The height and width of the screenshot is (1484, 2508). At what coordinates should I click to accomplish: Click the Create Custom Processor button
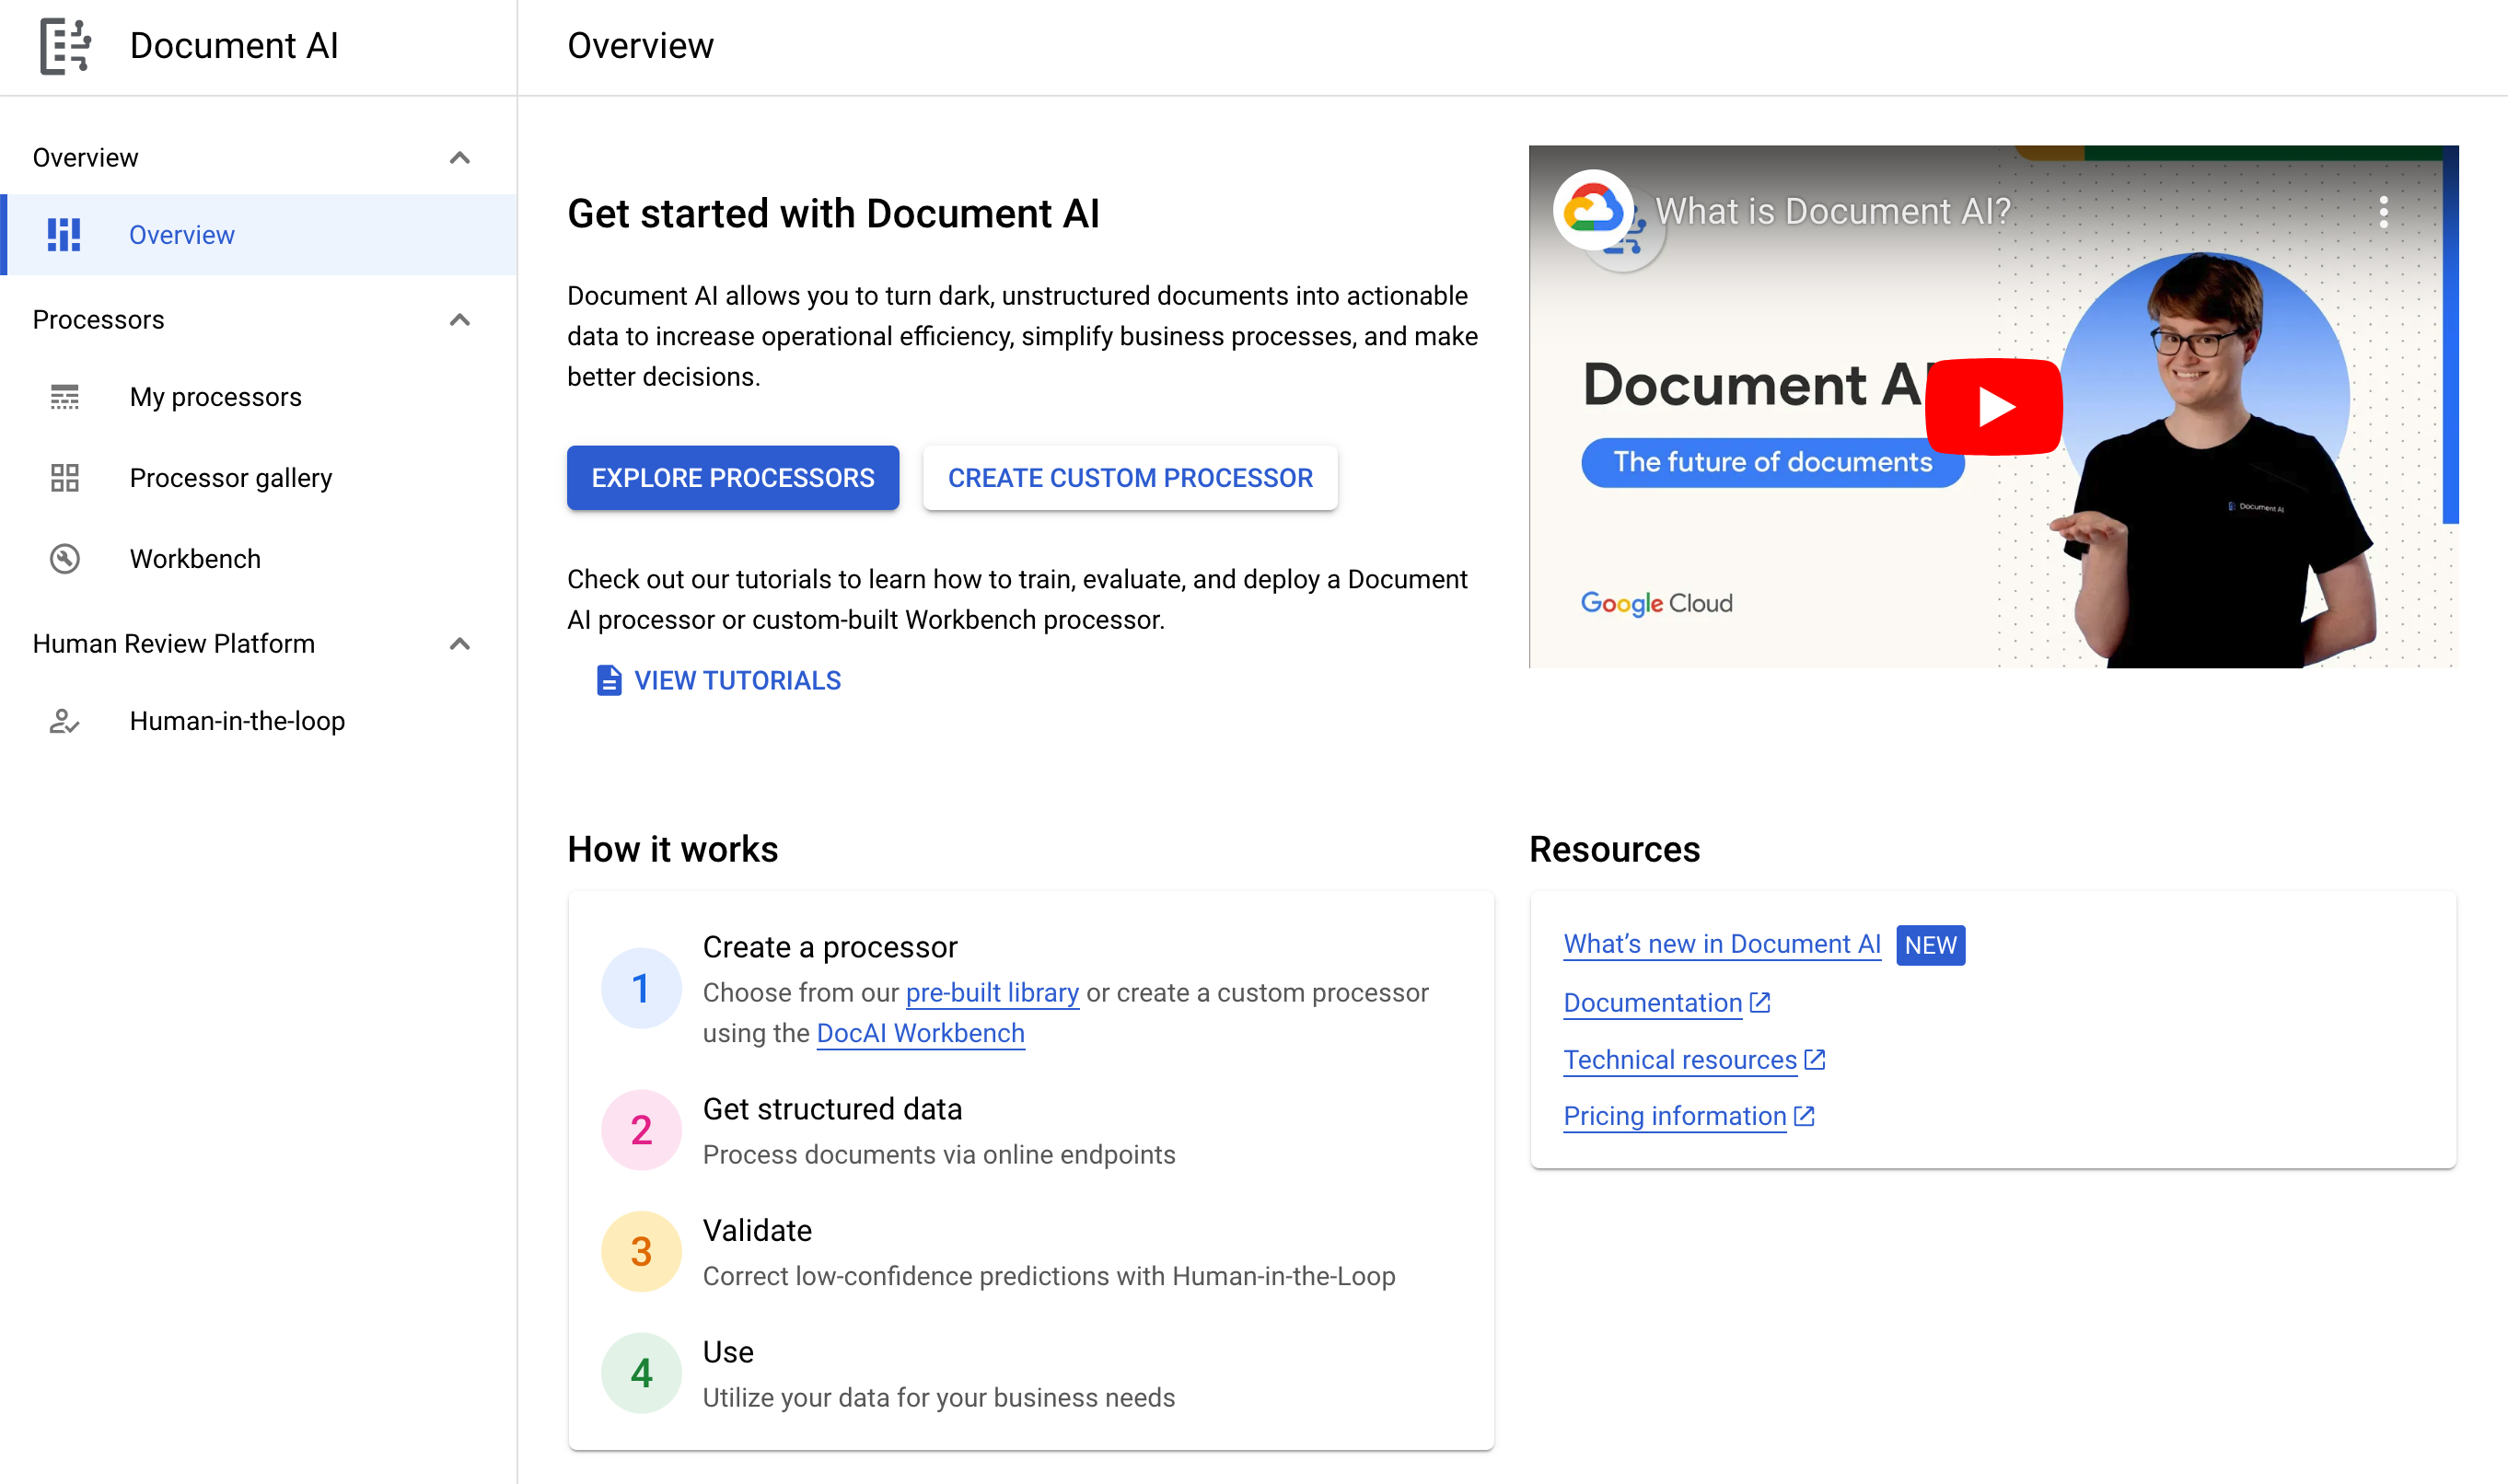1131,477
